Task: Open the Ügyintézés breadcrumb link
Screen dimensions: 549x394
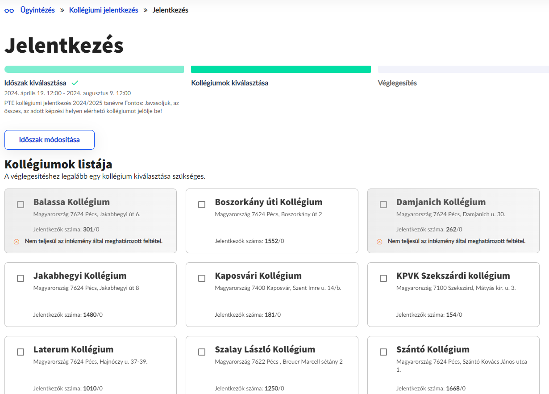Action: 37,10
